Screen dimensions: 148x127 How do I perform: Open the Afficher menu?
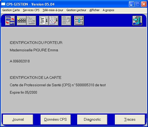(94, 10)
